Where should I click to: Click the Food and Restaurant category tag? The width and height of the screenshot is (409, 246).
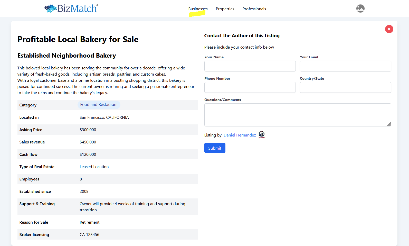click(99, 105)
